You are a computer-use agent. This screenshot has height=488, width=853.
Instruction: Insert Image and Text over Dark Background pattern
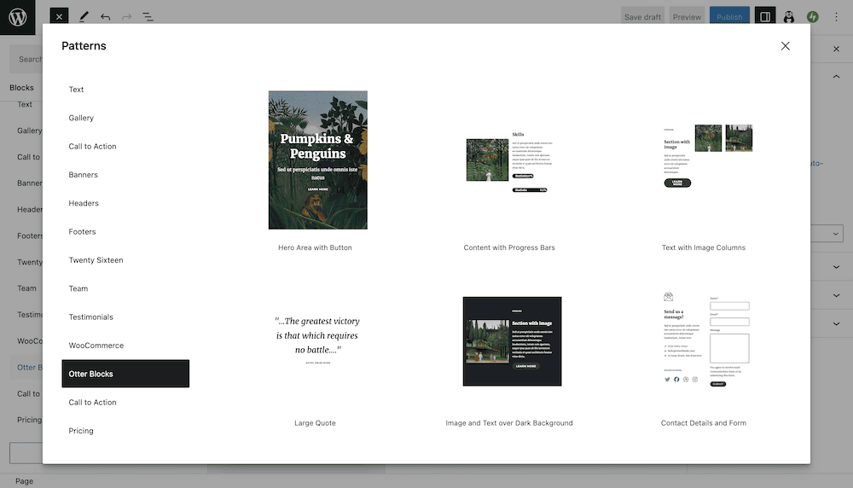pyautogui.click(x=512, y=341)
